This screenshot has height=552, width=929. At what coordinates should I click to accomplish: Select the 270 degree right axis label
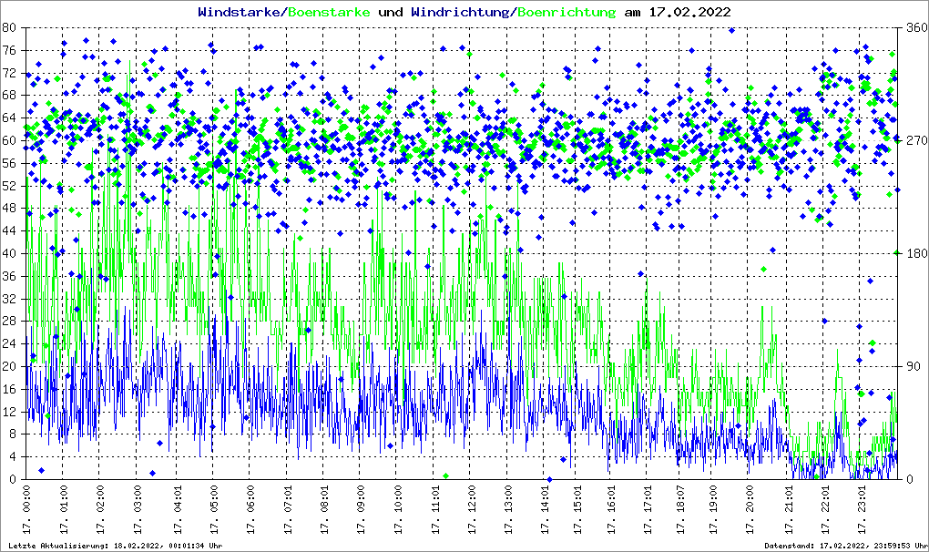(x=915, y=140)
